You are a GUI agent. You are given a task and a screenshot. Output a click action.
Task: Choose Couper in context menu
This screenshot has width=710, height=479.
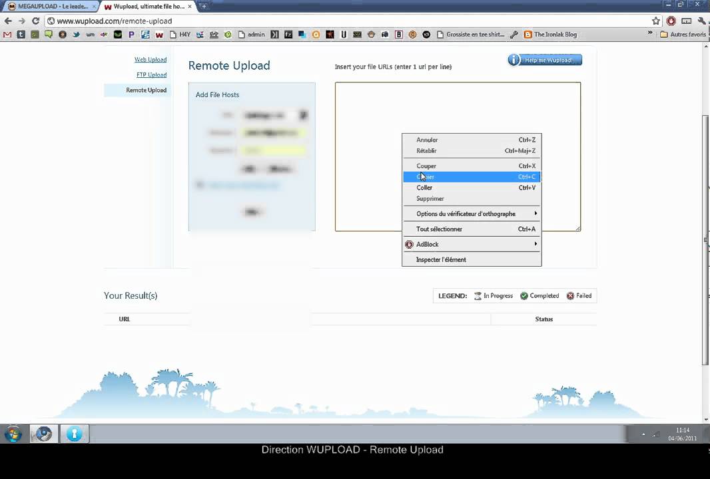tap(472, 166)
